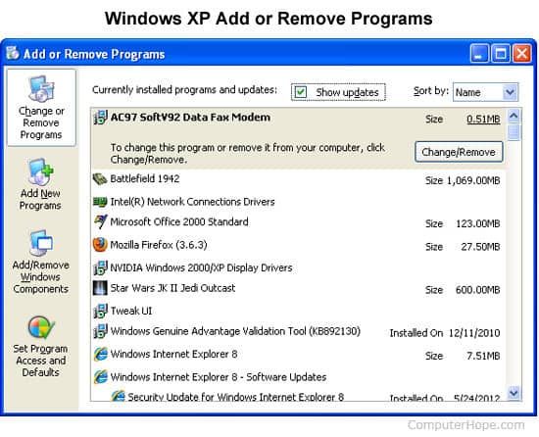Click the Microsoft Office 2000 Standard icon
Screen dimensions: 539x437
coord(100,222)
